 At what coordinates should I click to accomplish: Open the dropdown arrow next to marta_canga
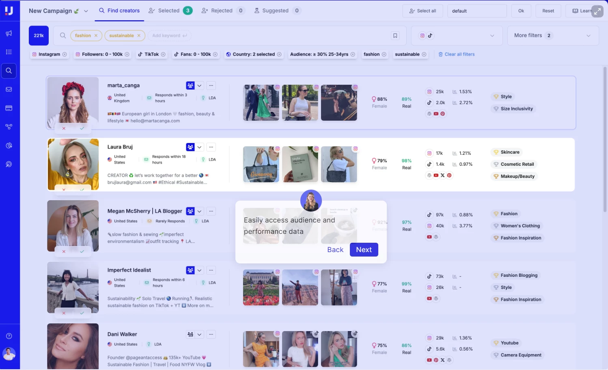(x=200, y=86)
